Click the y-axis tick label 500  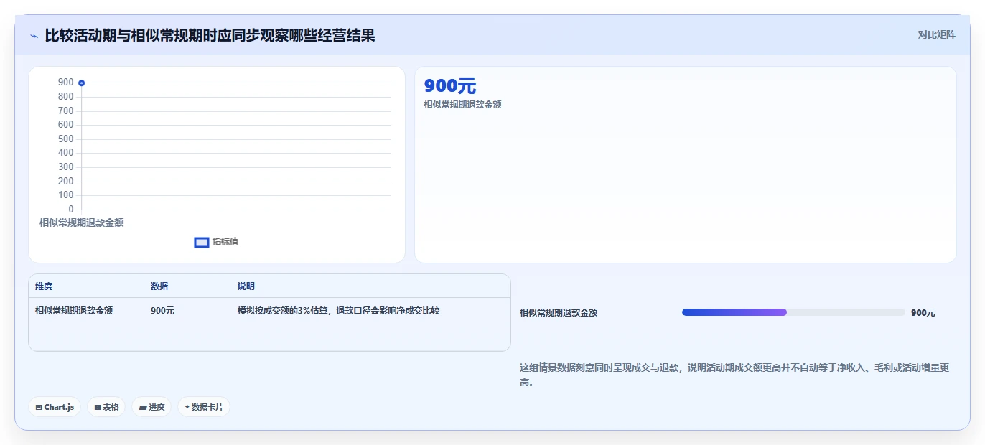click(66, 139)
